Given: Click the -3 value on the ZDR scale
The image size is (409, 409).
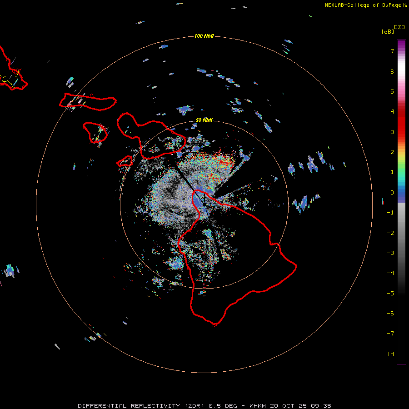Looking at the screenshot, I should [x=390, y=253].
